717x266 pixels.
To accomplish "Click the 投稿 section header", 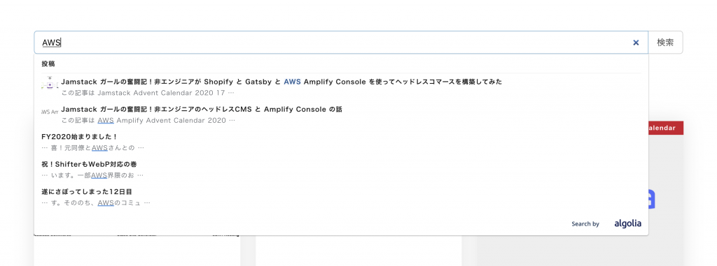I will (48, 64).
